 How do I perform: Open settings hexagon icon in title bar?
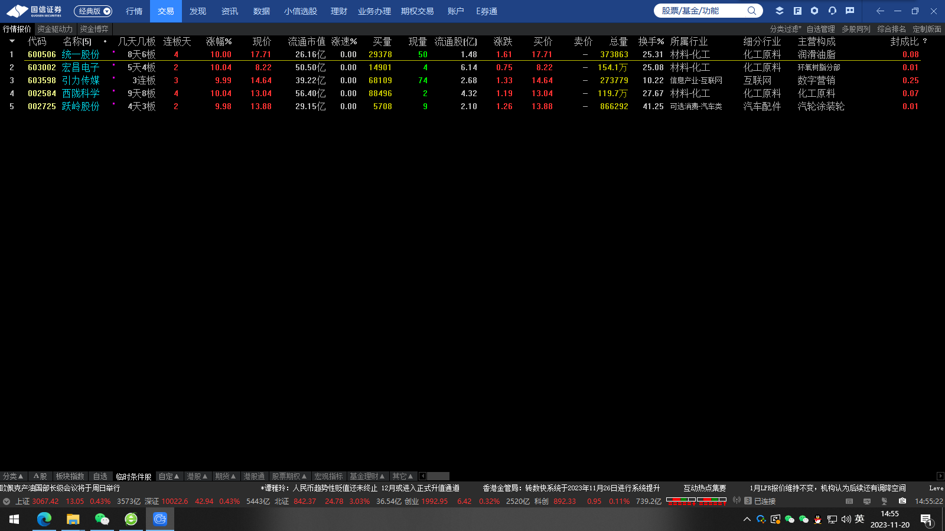point(814,11)
